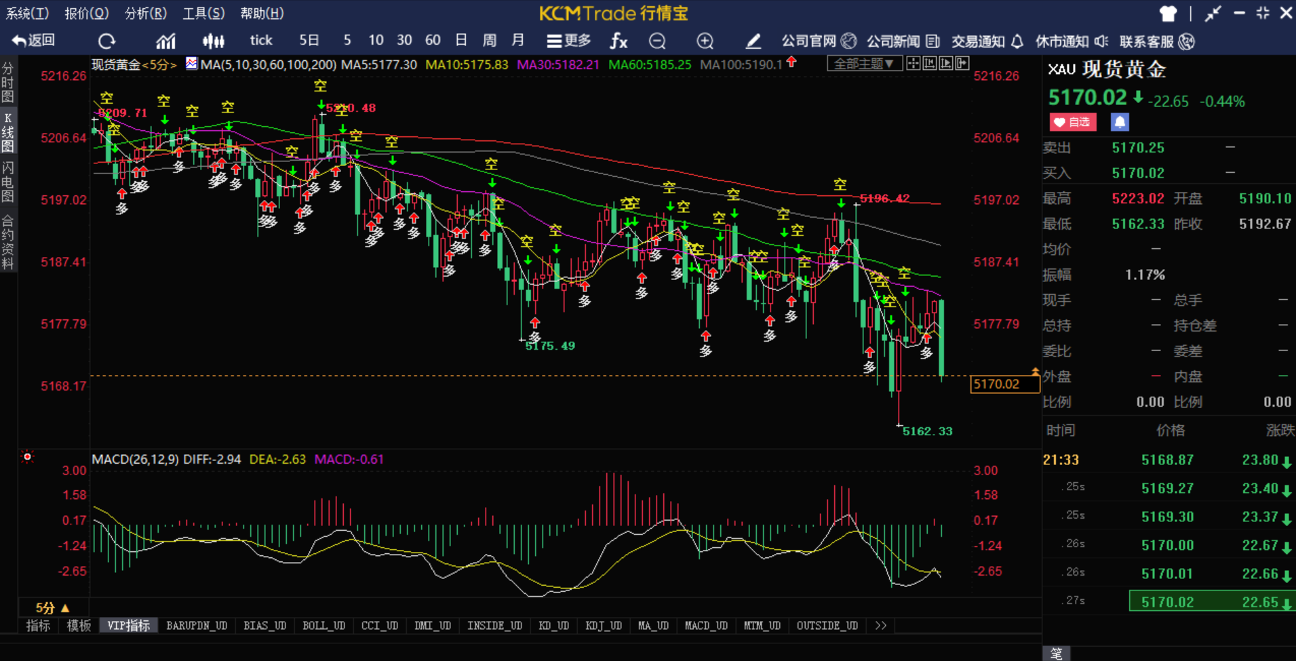Screen dimensions: 1296x661
Task: Click the red up arrow after MA100
Action: coord(791,63)
